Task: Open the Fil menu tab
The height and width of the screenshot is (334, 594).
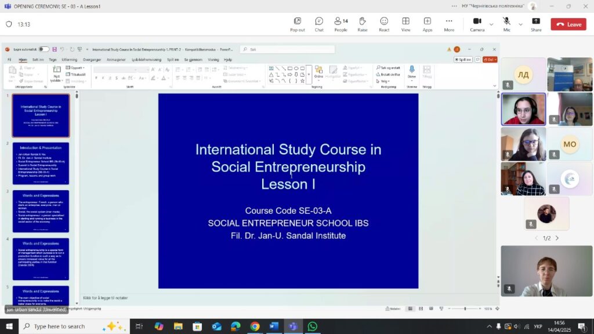Action: click(9, 60)
